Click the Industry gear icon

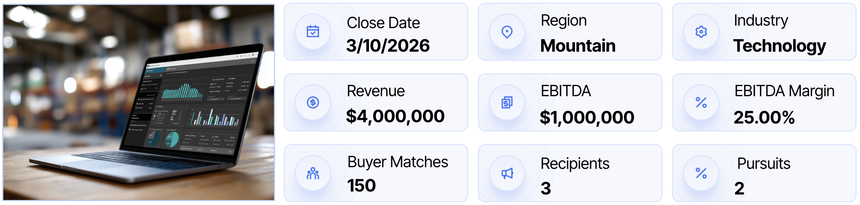[x=701, y=32]
